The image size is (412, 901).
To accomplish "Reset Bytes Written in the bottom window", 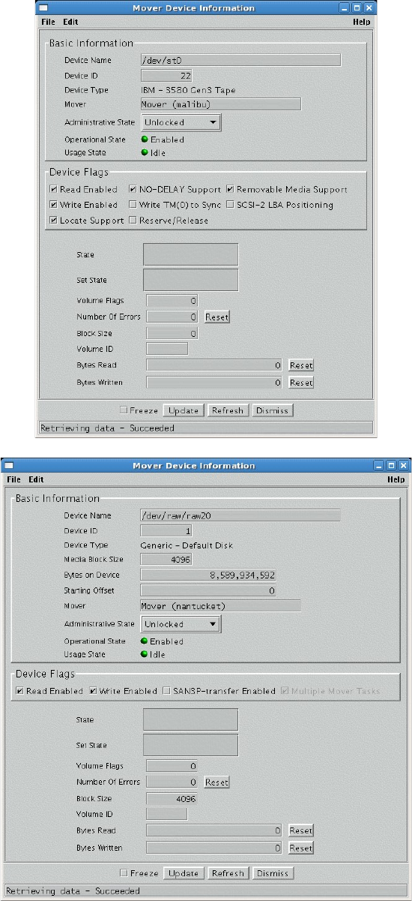I will 301,848.
